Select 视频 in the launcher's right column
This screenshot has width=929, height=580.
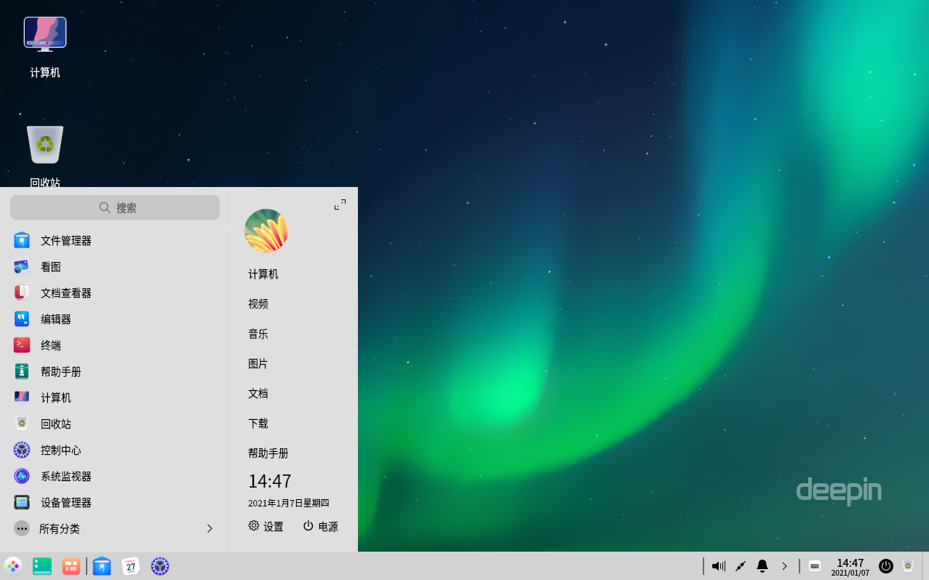(x=258, y=304)
